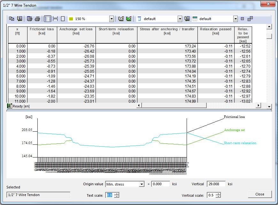Open the first default style dropdown

pyautogui.click(x=180, y=19)
